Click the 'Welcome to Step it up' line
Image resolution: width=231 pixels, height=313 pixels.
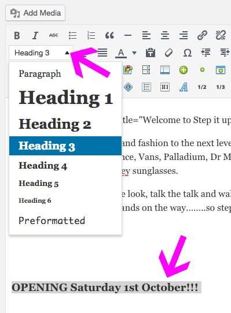(176, 120)
